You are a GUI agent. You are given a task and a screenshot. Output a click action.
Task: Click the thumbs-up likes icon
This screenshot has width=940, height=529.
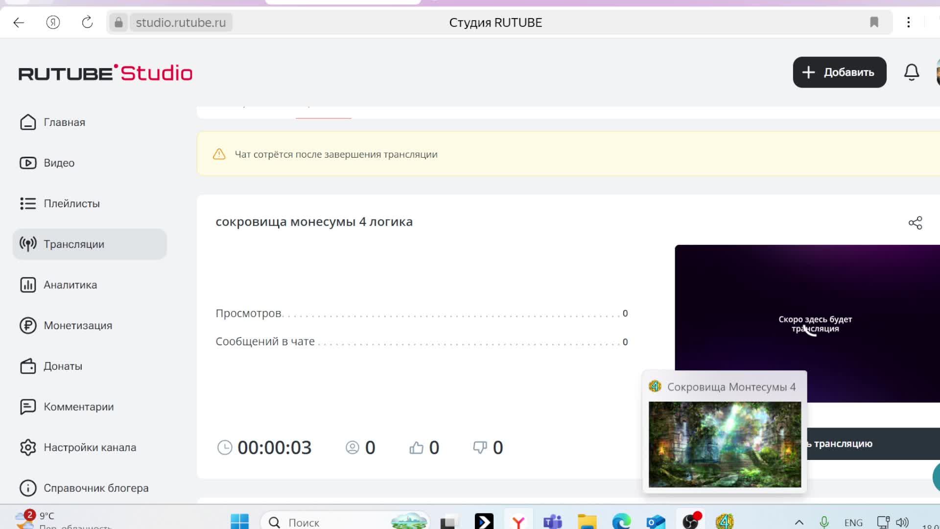click(x=416, y=448)
